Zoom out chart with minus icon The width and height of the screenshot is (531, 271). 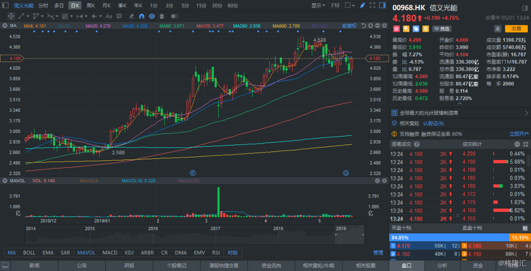(378, 26)
